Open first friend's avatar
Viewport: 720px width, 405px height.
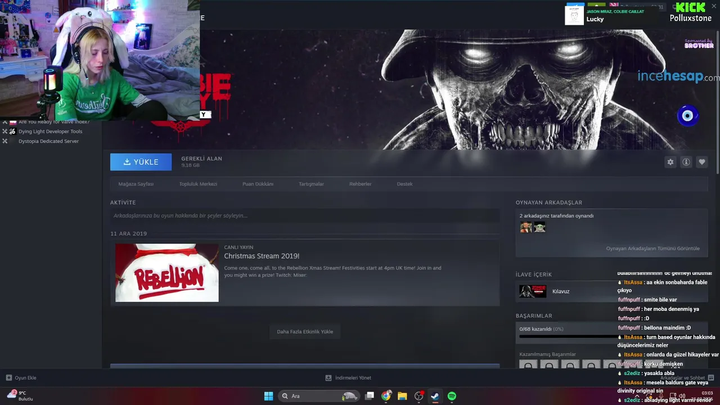coord(525,227)
